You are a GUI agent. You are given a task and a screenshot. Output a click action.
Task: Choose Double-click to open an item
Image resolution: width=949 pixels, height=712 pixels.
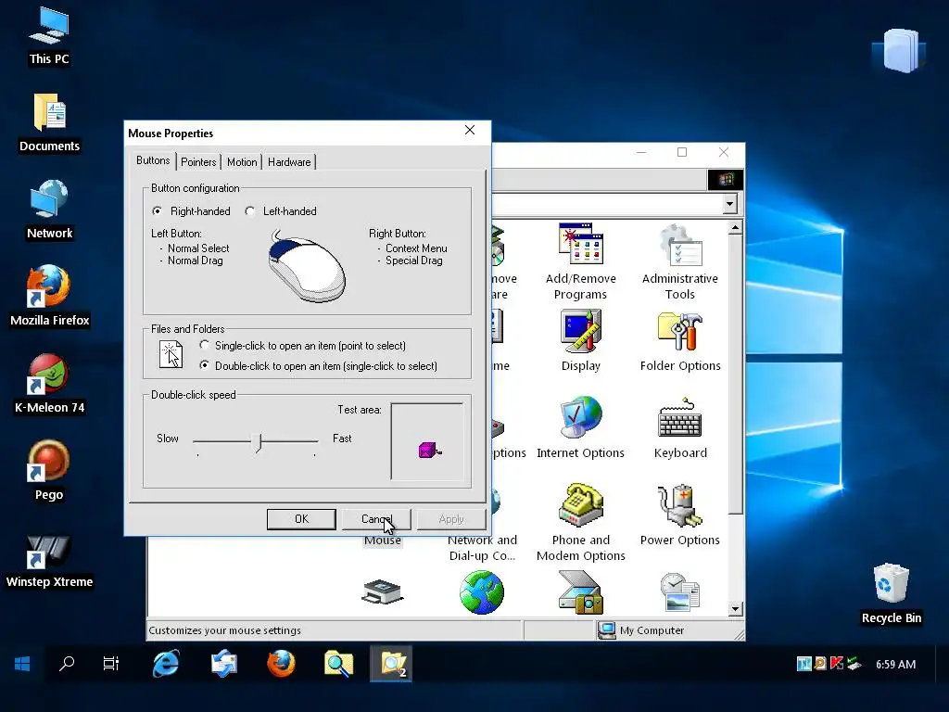(x=205, y=365)
